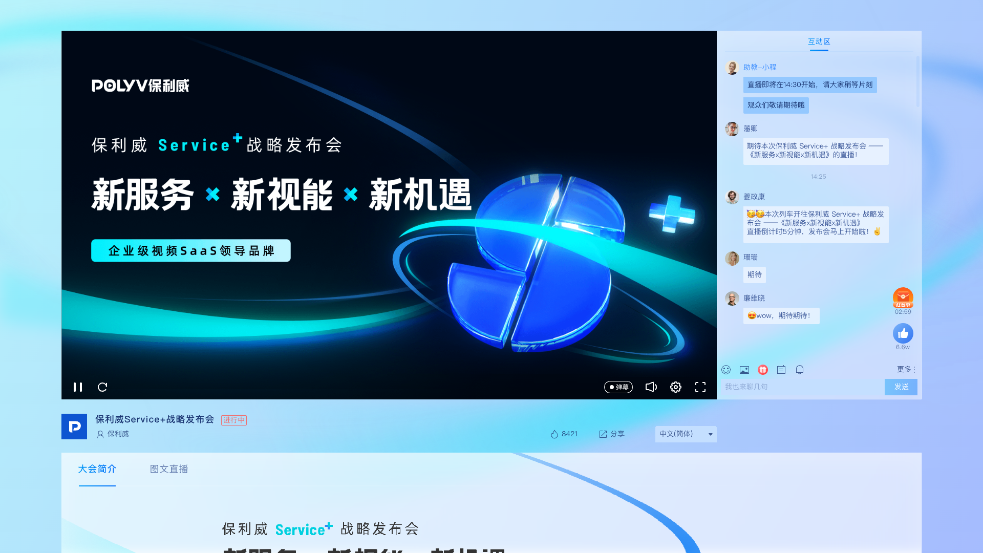983x553 pixels.
Task: Click the 潘卿 username
Action: [751, 129]
